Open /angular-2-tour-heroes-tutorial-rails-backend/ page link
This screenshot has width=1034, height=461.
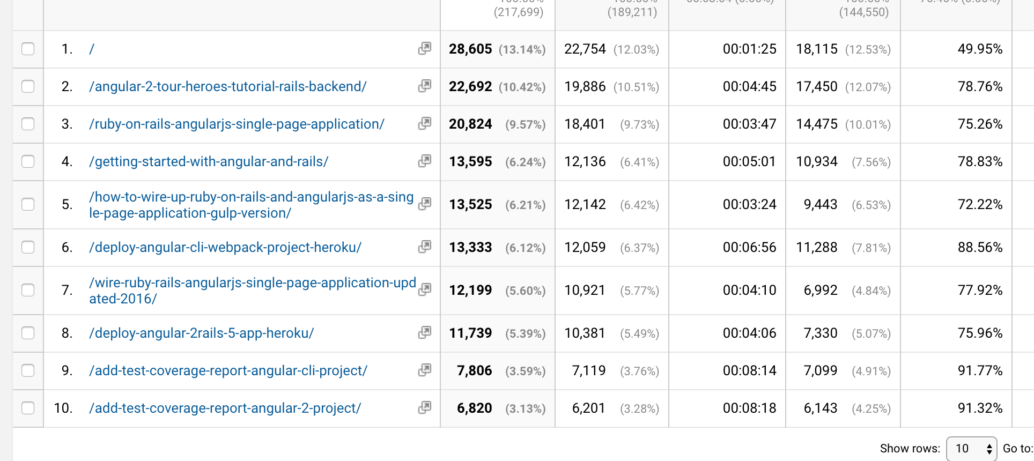[x=228, y=86]
